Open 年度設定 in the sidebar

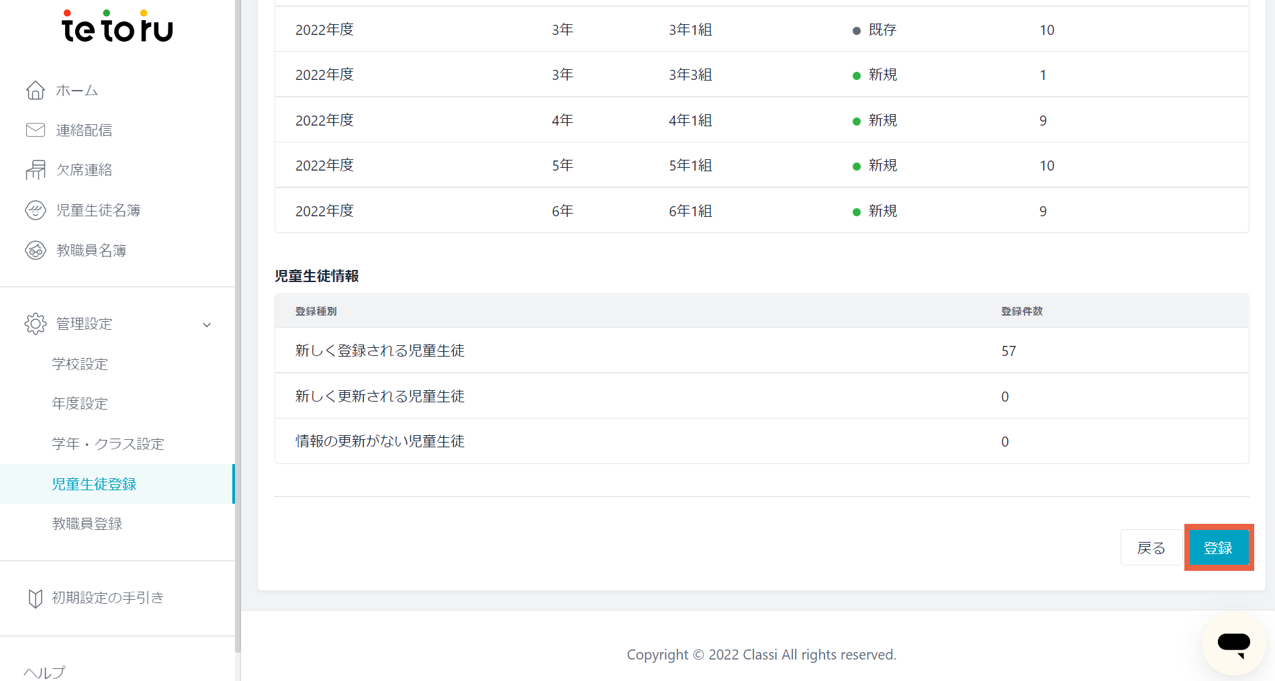(x=80, y=404)
